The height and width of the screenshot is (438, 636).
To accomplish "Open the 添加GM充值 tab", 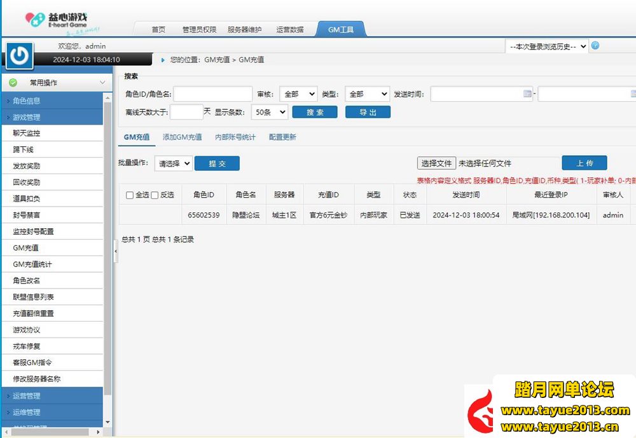I will tap(182, 137).
